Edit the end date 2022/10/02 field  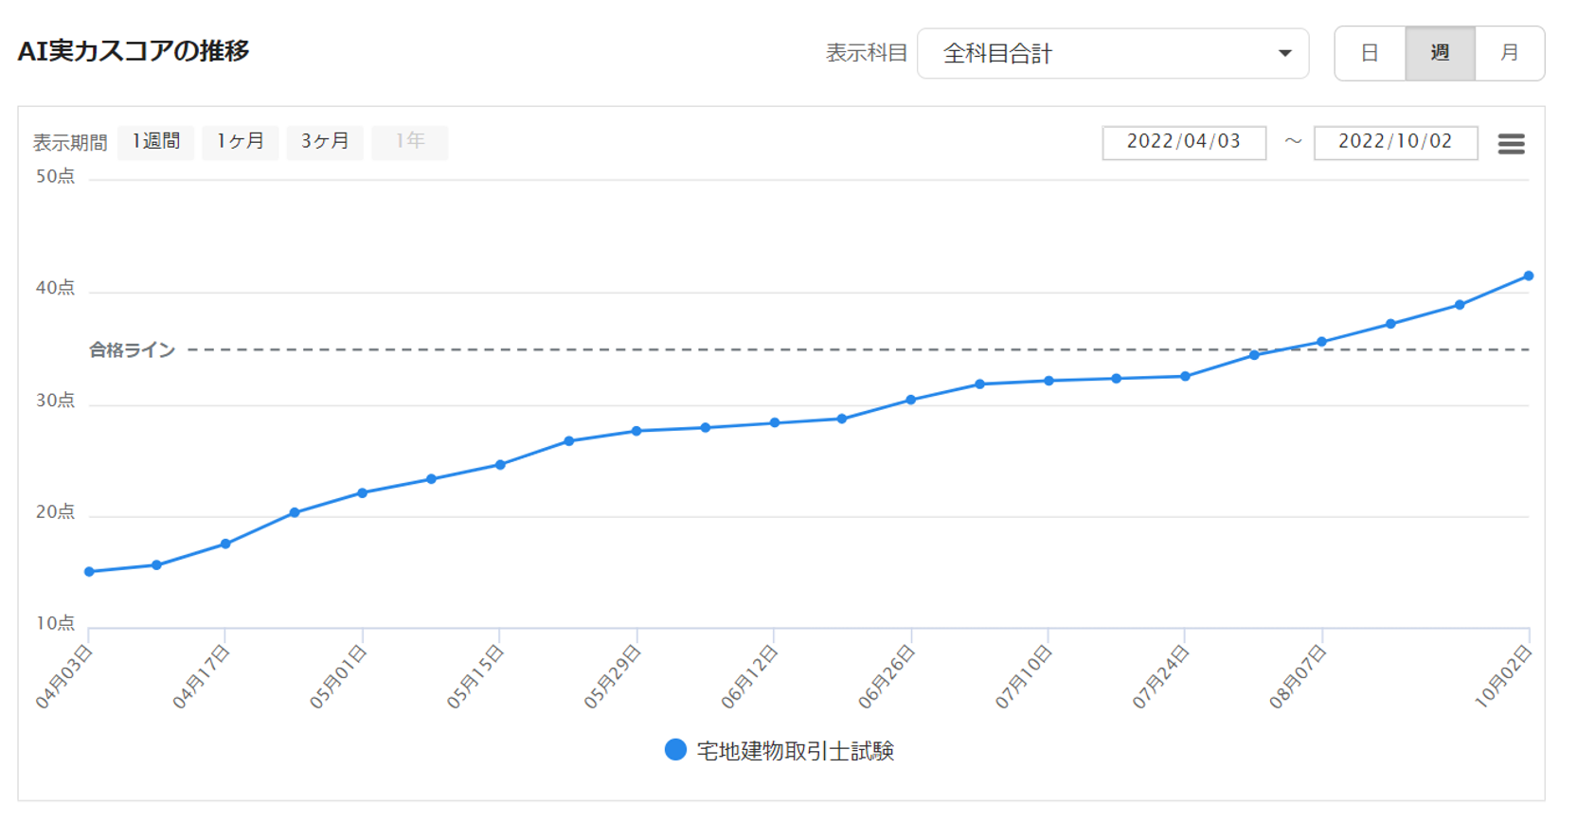pyautogui.click(x=1395, y=142)
